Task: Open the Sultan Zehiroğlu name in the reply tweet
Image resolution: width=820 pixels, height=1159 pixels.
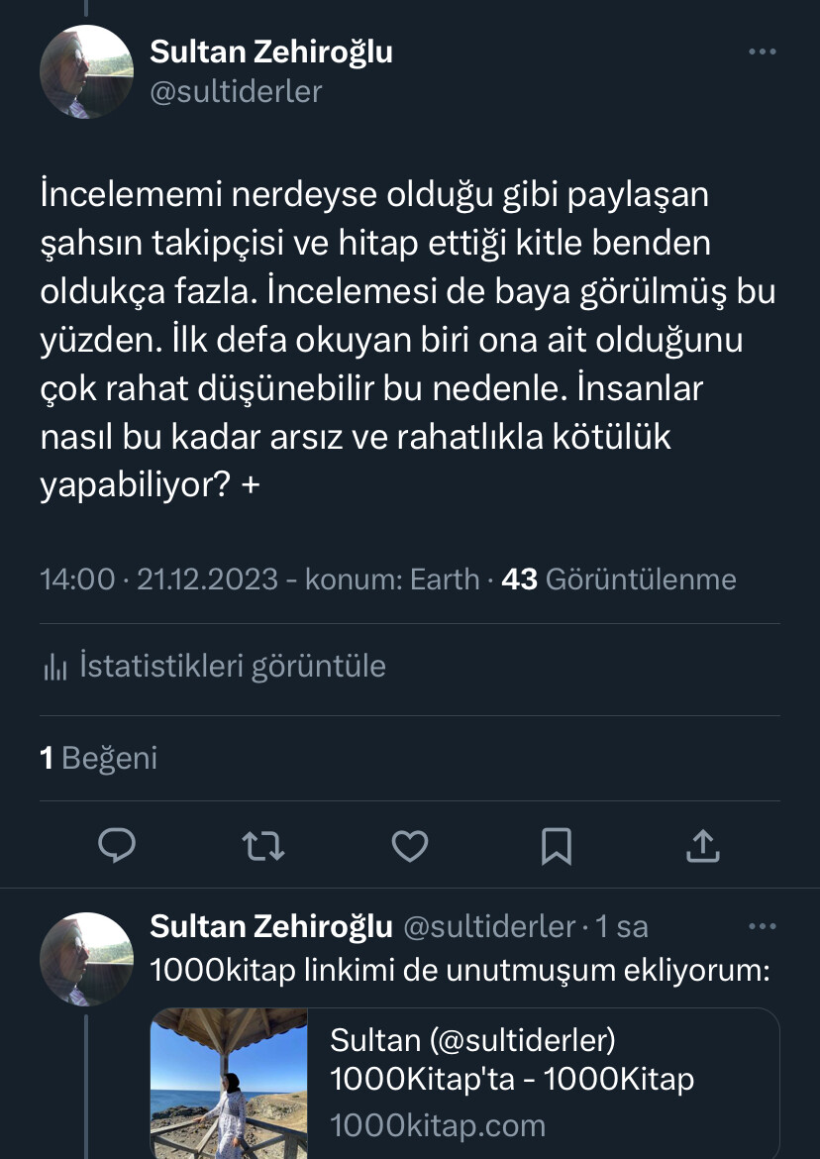Action: coord(270,926)
